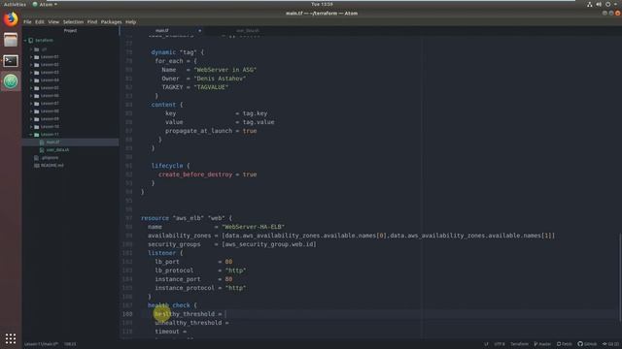Collapse the Lesson-11 folder arrow
Image resolution: width=622 pixels, height=349 pixels.
click(31, 135)
